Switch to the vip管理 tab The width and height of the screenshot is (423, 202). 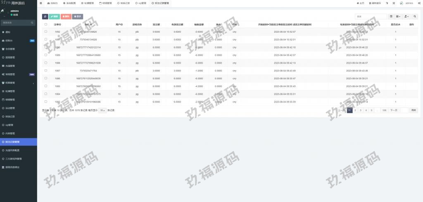pos(140,3)
